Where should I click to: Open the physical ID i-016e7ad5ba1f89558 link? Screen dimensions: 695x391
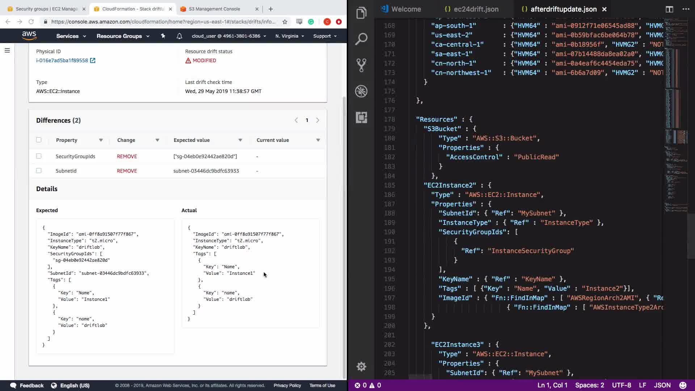(62, 60)
